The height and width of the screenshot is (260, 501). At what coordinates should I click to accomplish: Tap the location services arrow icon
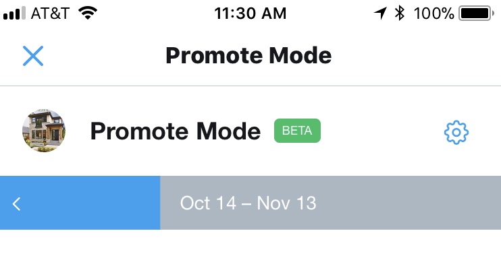(380, 13)
